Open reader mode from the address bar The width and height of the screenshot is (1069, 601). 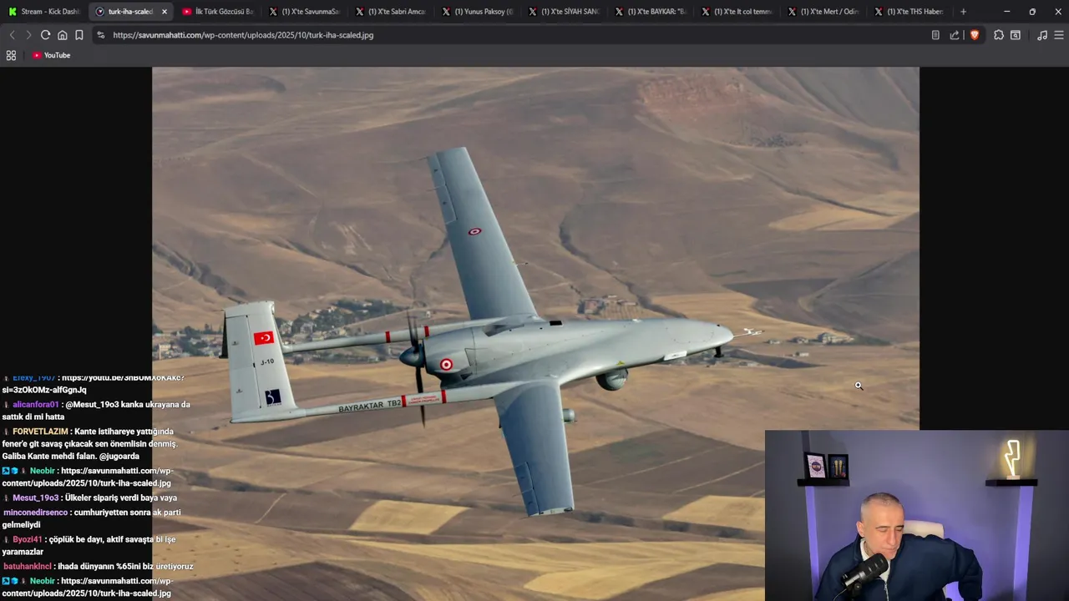pyautogui.click(x=935, y=35)
